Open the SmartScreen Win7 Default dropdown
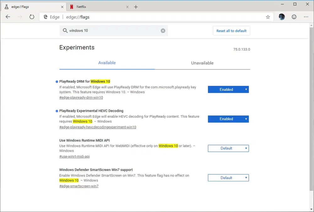Image resolution: width=314 pixels, height=212 pixels. click(228, 178)
